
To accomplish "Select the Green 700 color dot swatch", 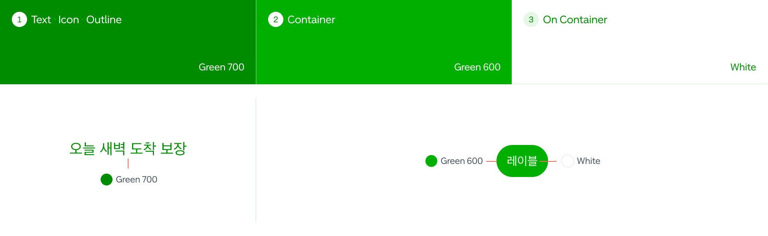I will [x=107, y=180].
